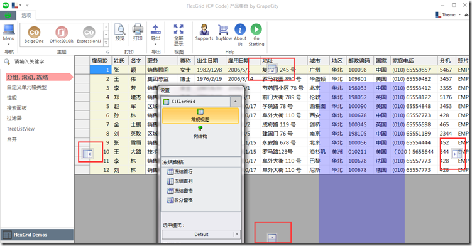Viewport: 472px width, 246px height.
Task: Toggle 全屏显示 full screen view
Action: click(178, 35)
